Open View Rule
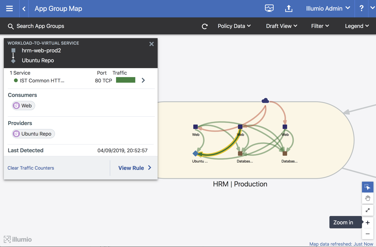Screen dimensions: 376x247 click(135, 168)
